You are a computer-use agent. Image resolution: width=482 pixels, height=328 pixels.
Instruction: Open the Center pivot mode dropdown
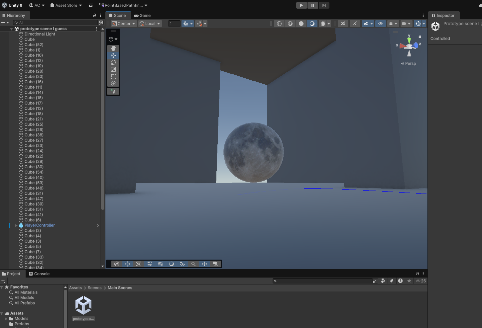point(124,24)
